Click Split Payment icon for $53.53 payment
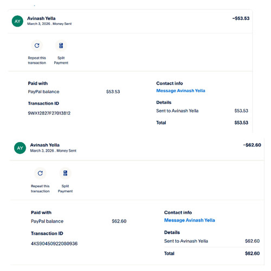 tap(61, 46)
